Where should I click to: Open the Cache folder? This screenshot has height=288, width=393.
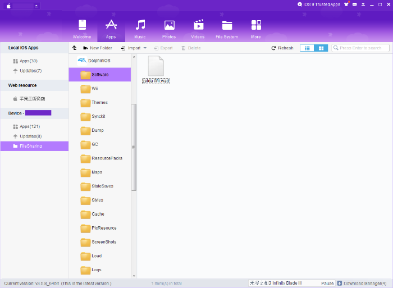click(x=100, y=214)
